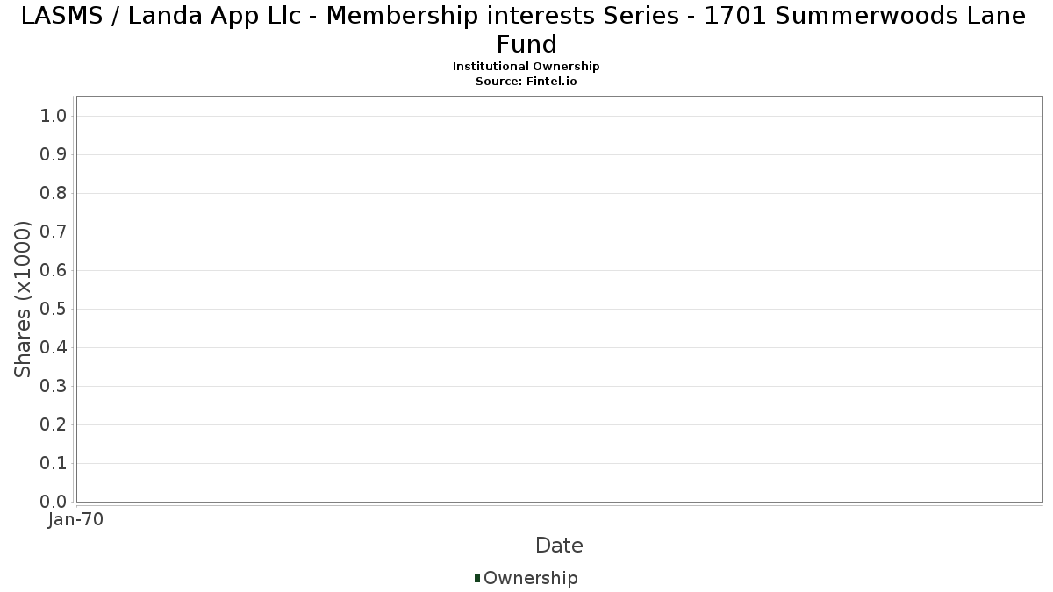Click the Institutional Ownership subtitle
Viewport: 1053px width, 592px height.
point(526,67)
